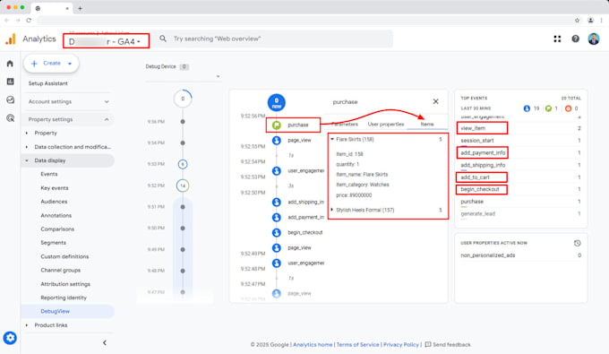609x354 pixels.
Task: Expand the Property tree item
Action: 26,133
